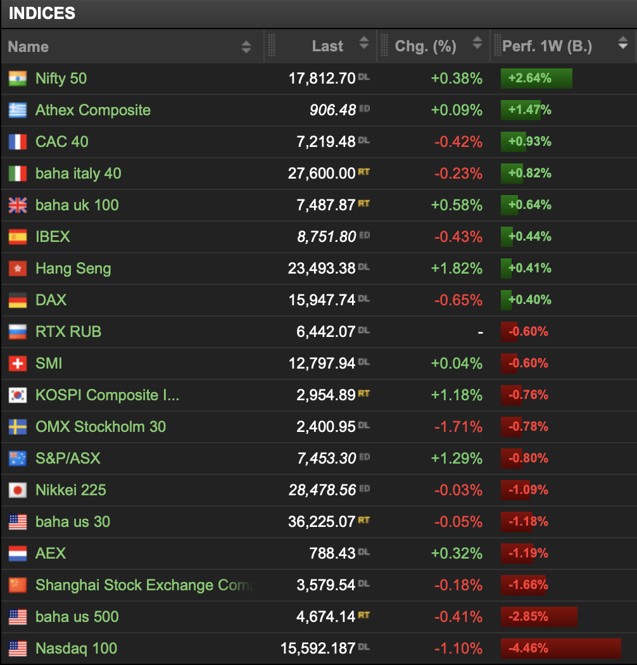Click South Korea flag beside KOSPI Composite

click(x=18, y=395)
